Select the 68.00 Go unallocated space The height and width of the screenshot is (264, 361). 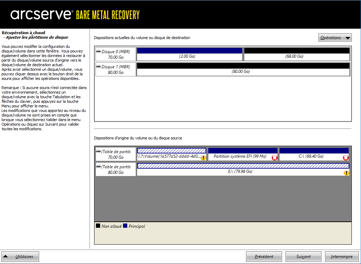(297, 54)
